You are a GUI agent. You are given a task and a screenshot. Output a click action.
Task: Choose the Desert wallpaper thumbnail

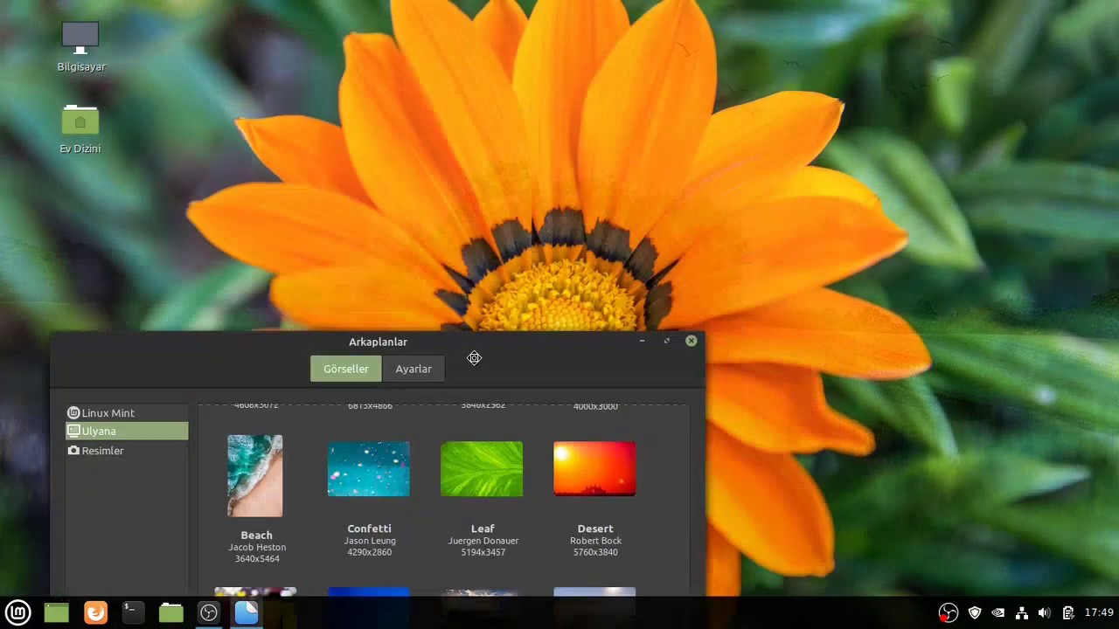[x=594, y=469]
